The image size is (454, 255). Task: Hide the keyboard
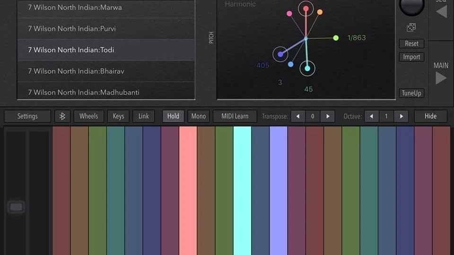tap(430, 116)
